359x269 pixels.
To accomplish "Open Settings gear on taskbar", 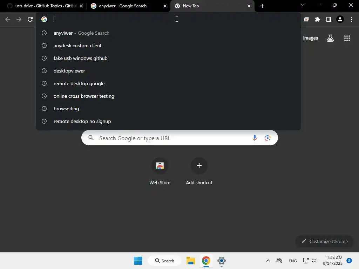I will pyautogui.click(x=222, y=261).
